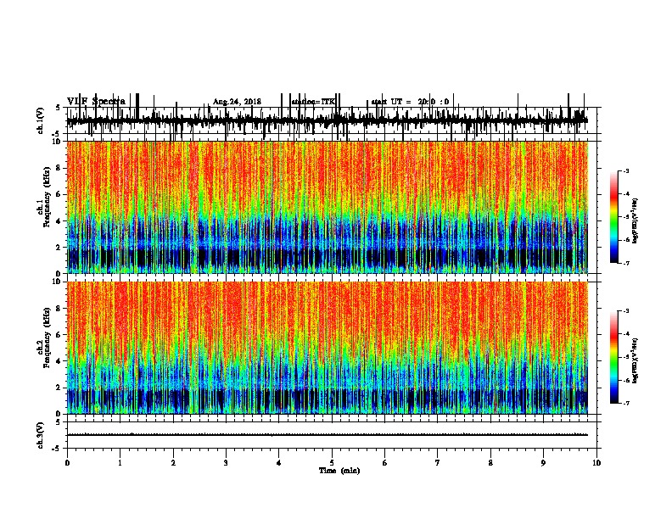The width and height of the screenshot is (672, 519).
Task: Select the ch.1 "Frequency (kHz)" axis label
Action: (x=48, y=197)
